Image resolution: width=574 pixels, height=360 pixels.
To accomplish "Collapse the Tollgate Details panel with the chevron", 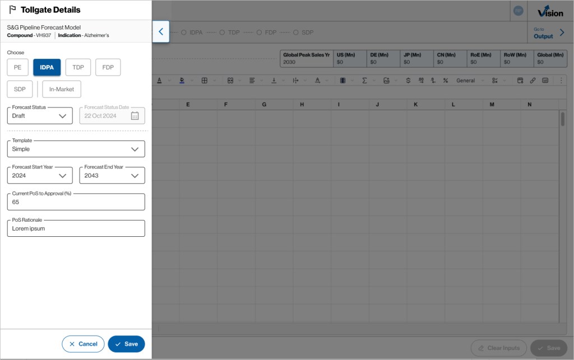I will (x=161, y=32).
